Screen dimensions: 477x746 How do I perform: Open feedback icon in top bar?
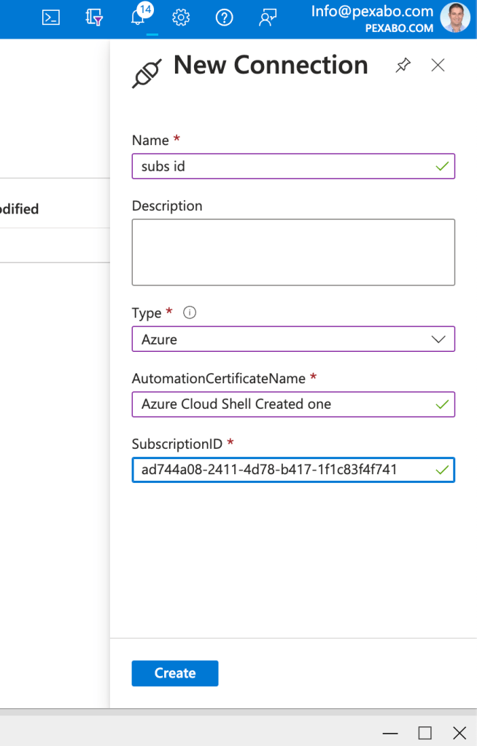[268, 17]
